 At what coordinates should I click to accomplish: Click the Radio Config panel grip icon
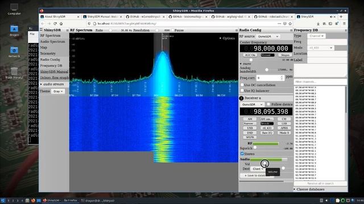pyautogui.click(x=291, y=30)
